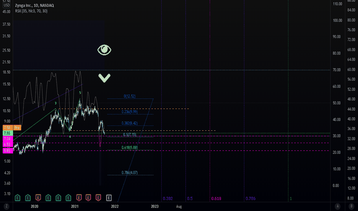Viewport: 358px width, 211px height.
Task: Click the green 1 time zone label
Action: point(291,198)
